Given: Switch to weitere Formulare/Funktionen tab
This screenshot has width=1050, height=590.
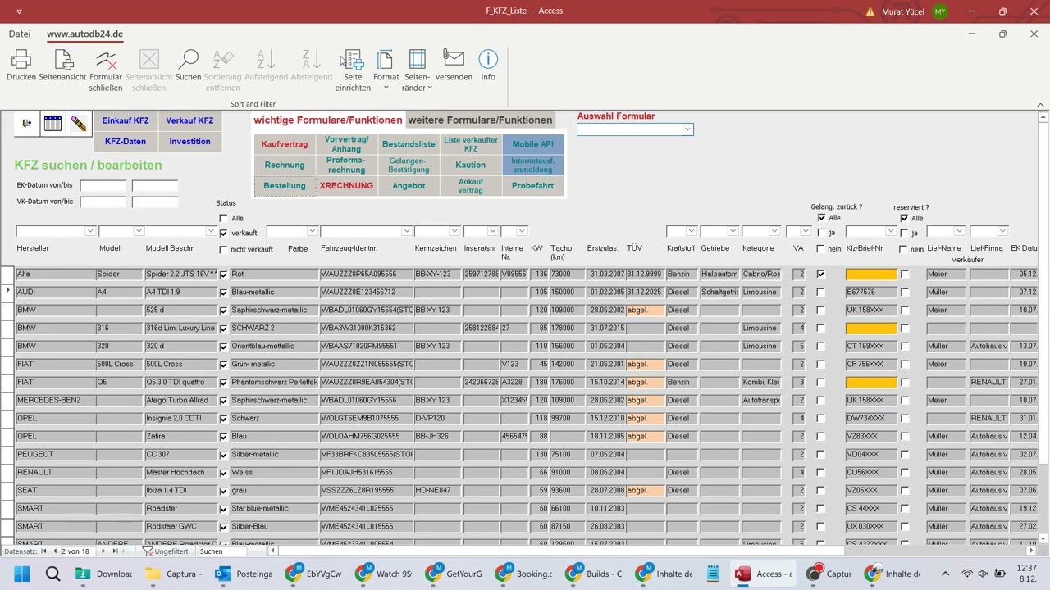Looking at the screenshot, I should click(480, 120).
